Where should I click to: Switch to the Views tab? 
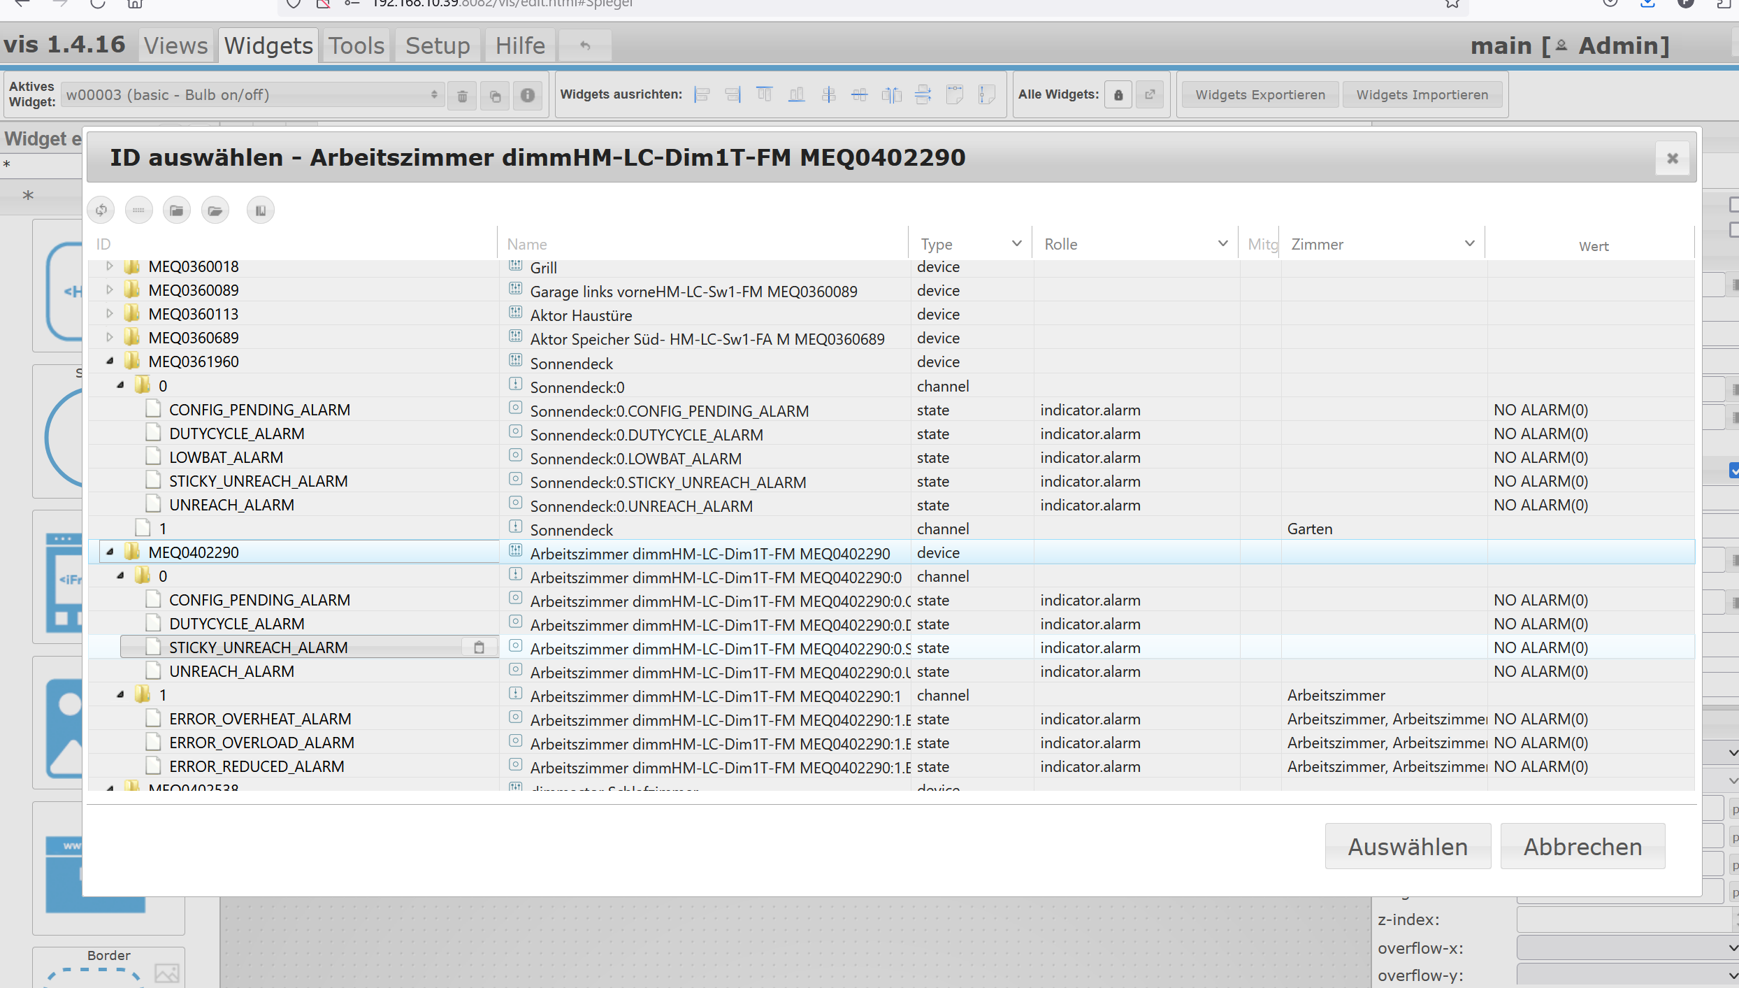tap(175, 45)
